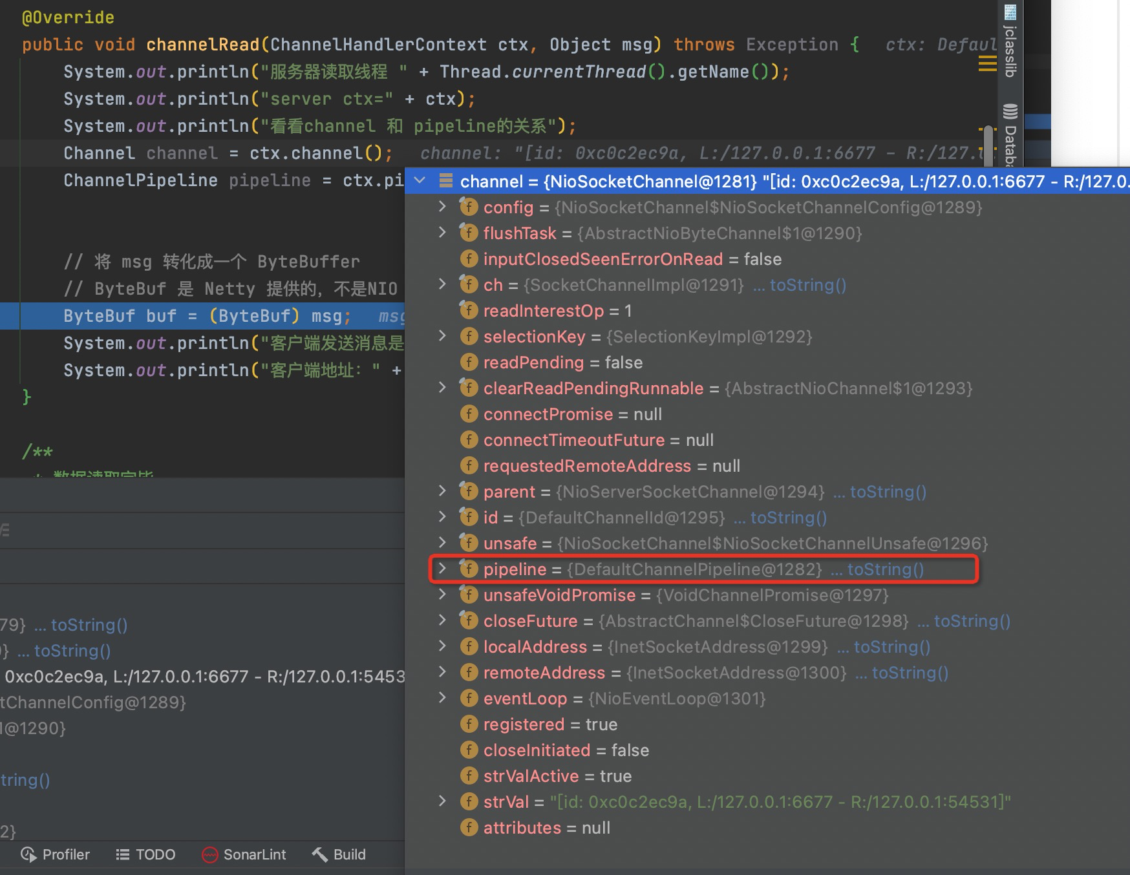Click toString() link for localAddress field

891,647
